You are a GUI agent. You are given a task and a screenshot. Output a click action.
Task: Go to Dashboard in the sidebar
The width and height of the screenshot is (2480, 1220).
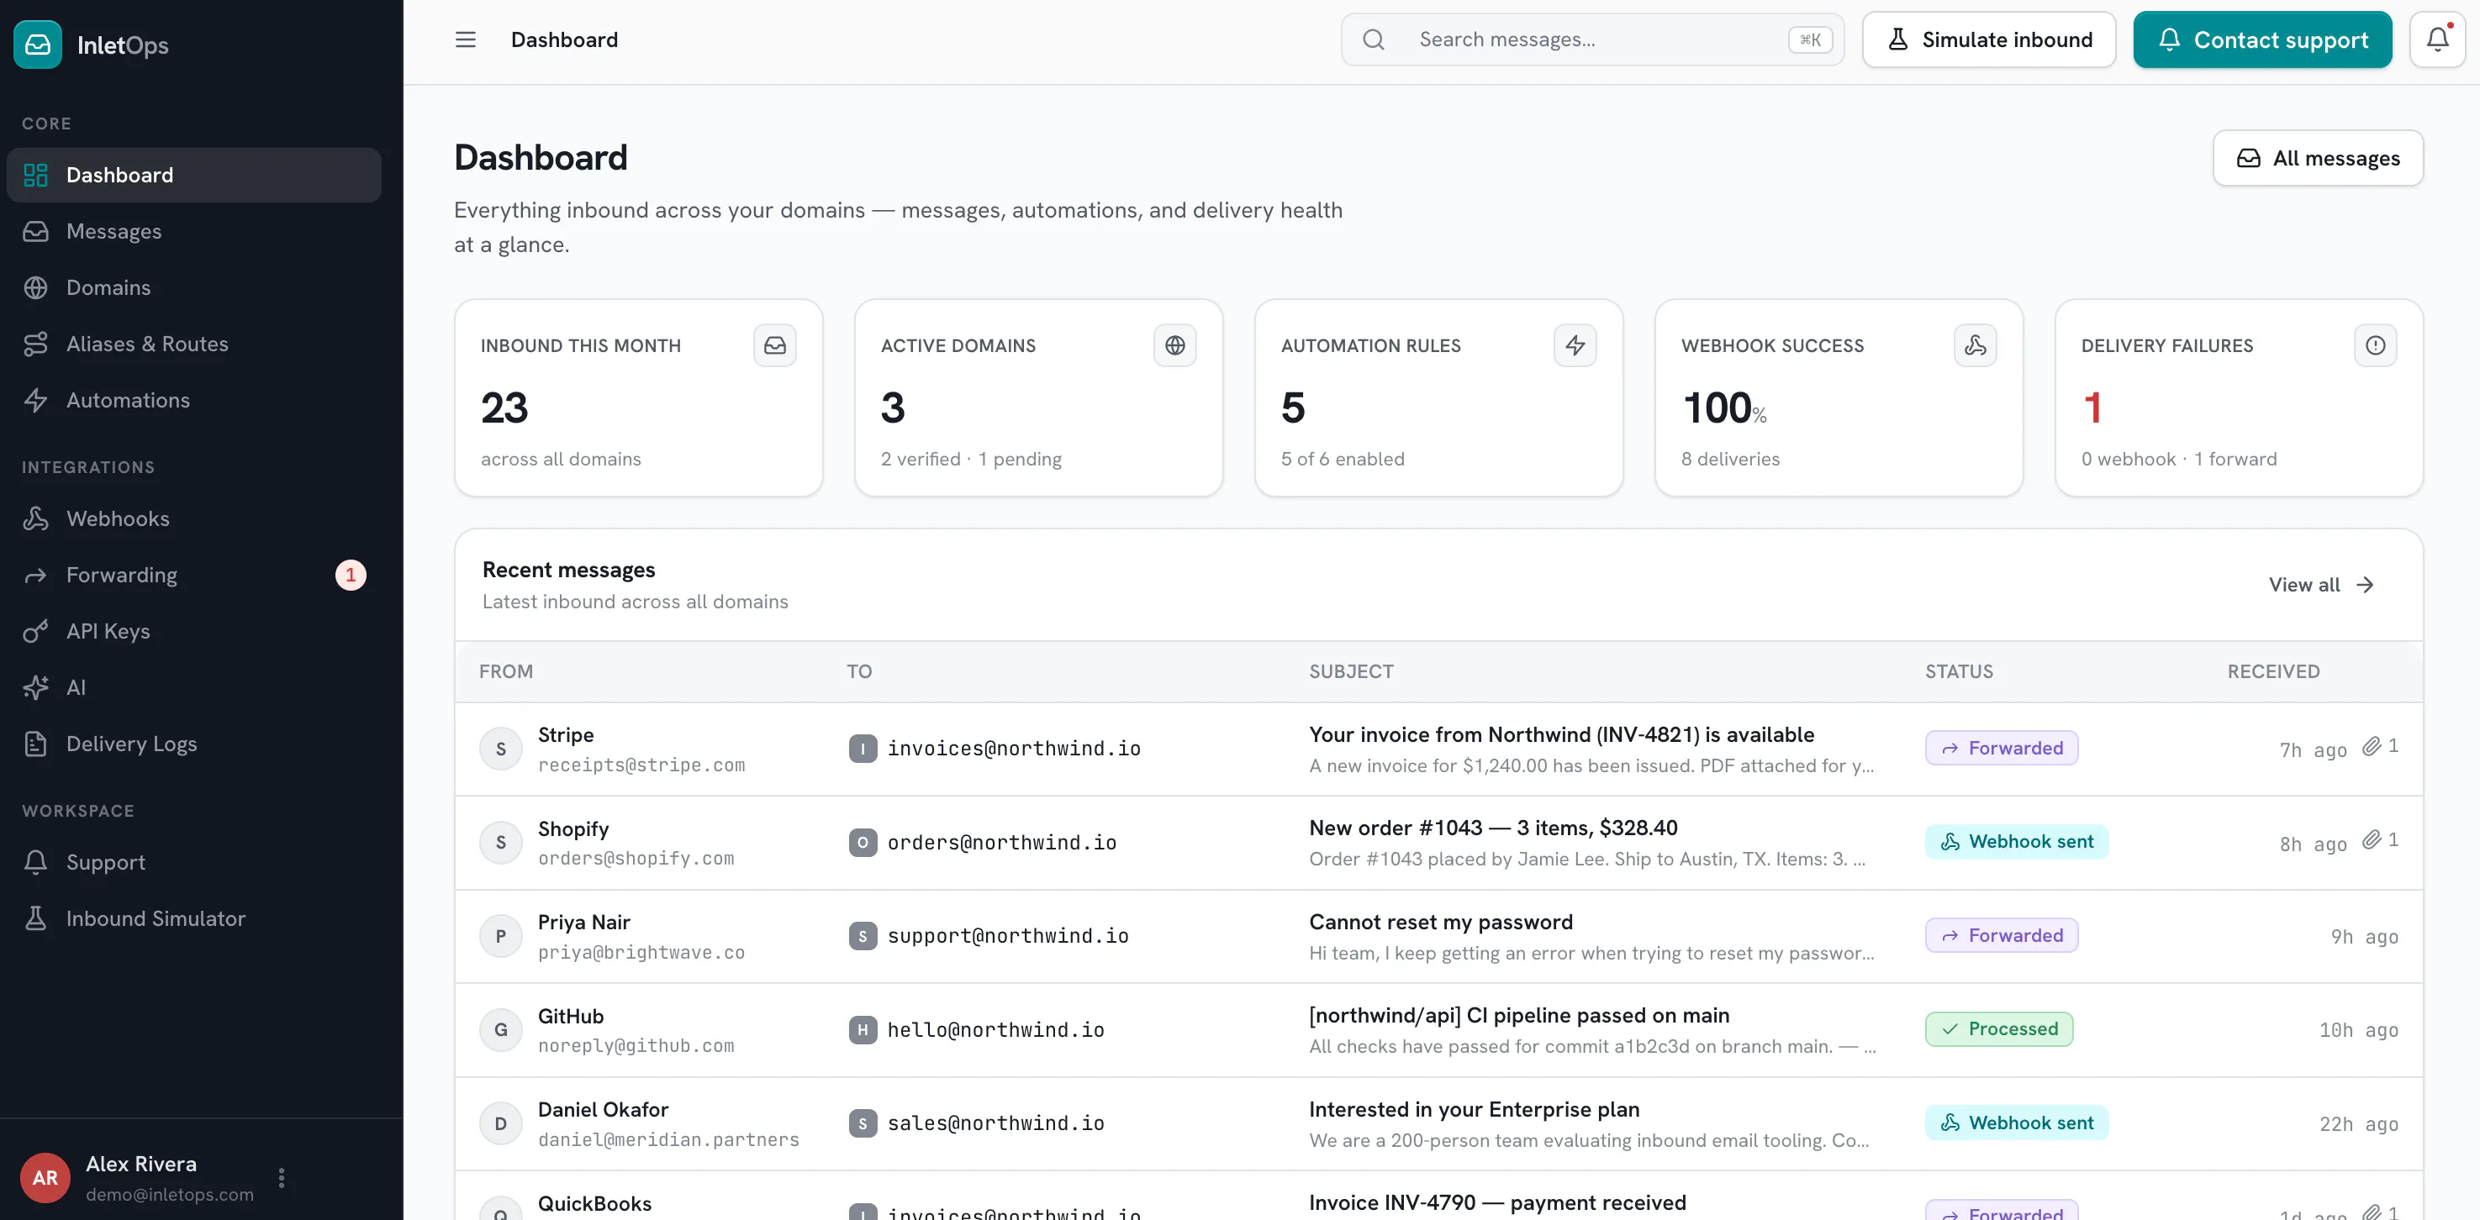[193, 175]
